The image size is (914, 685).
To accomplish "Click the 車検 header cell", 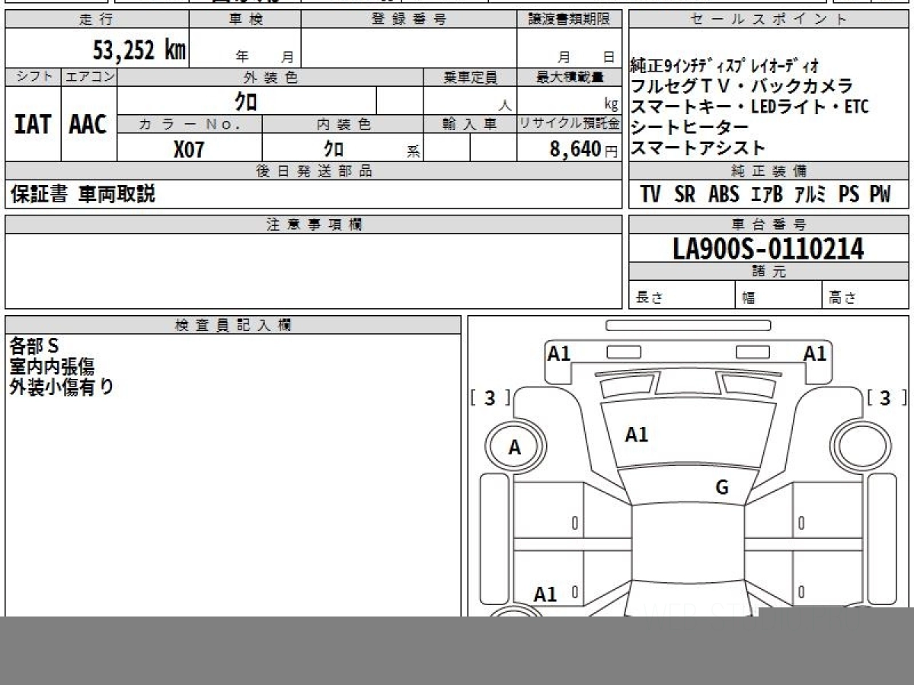I will click(x=244, y=20).
